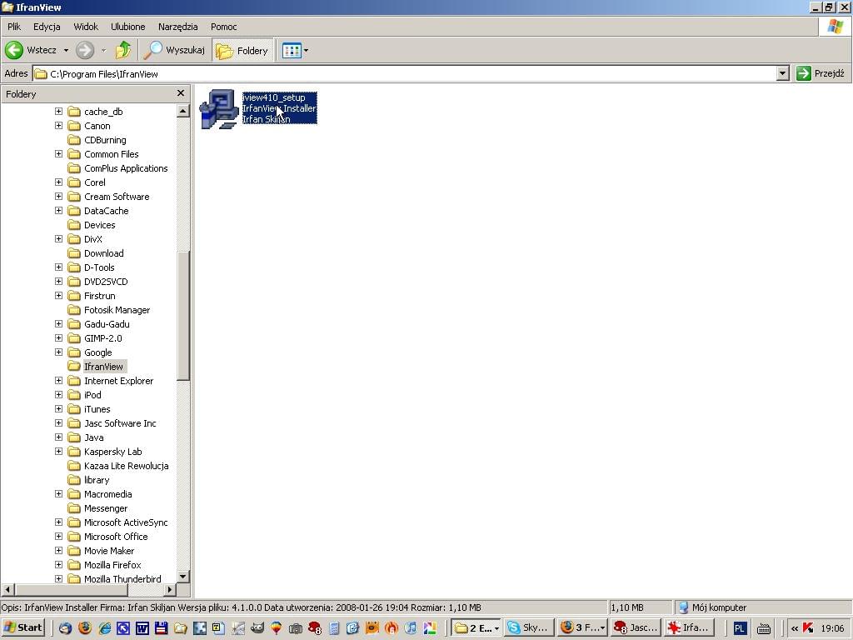Go up one folder level icon
Image resolution: width=853 pixels, height=640 pixels.
point(123,50)
